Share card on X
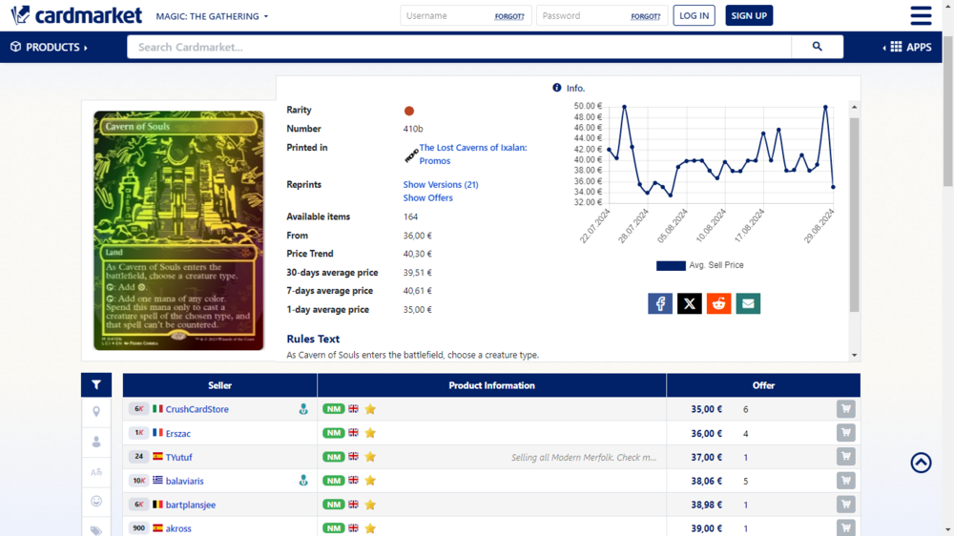954x536 pixels. (x=690, y=303)
